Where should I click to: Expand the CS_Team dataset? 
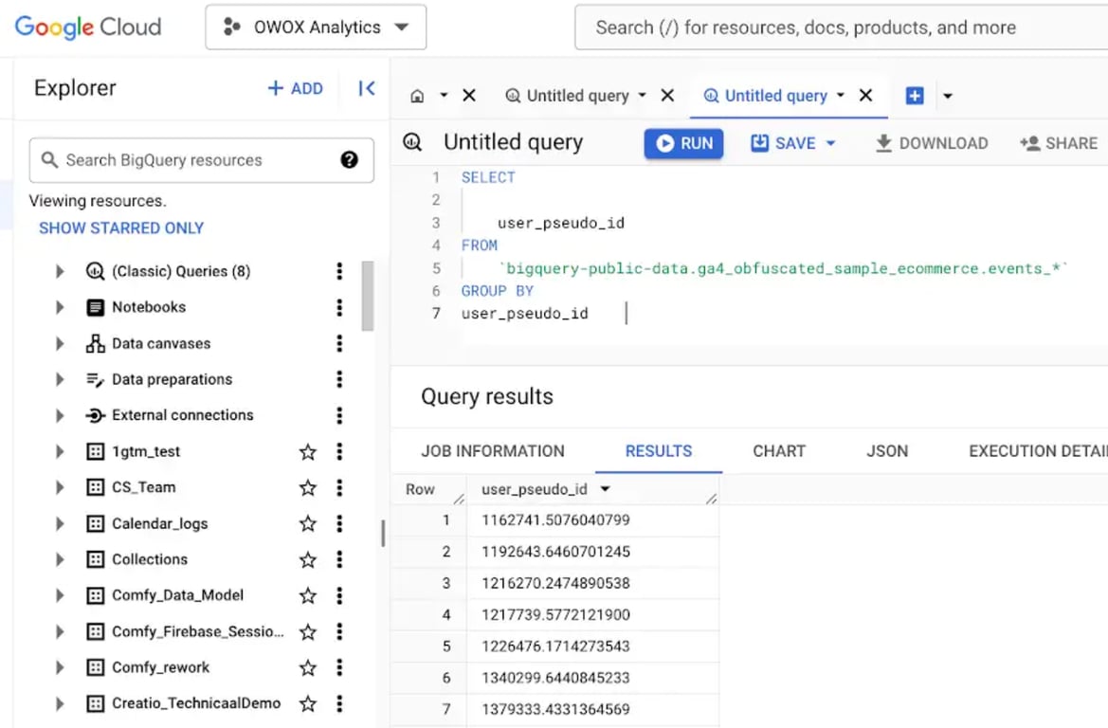pyautogui.click(x=60, y=487)
